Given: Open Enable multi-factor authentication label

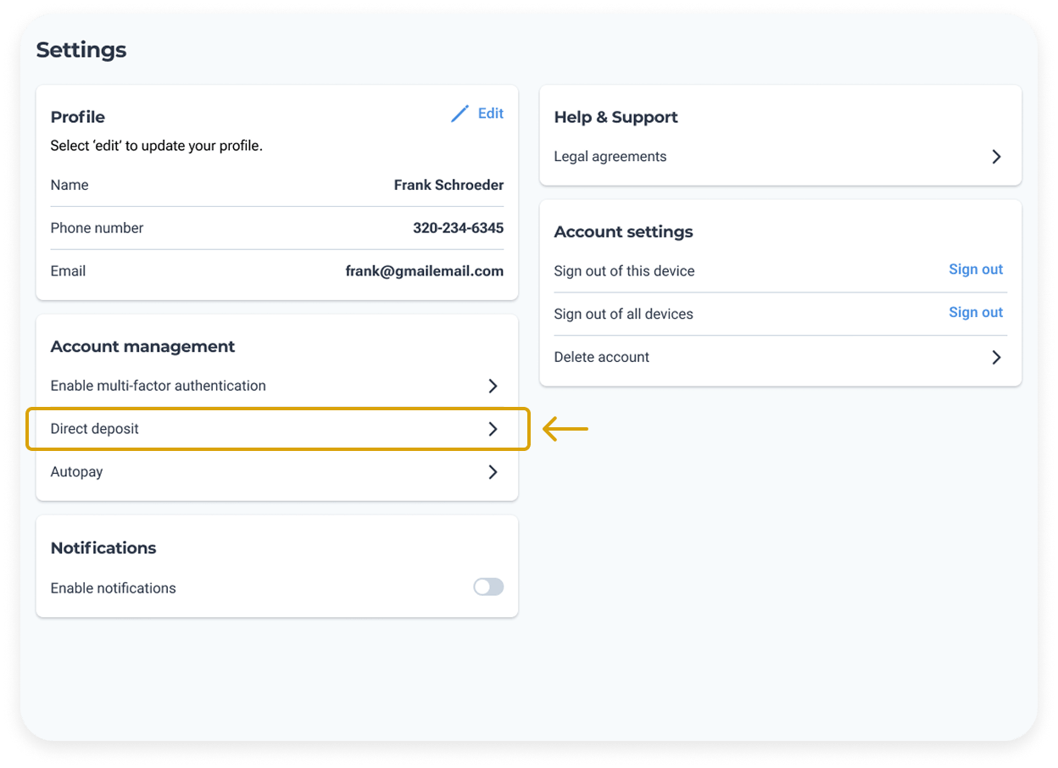Looking at the screenshot, I should coord(158,386).
